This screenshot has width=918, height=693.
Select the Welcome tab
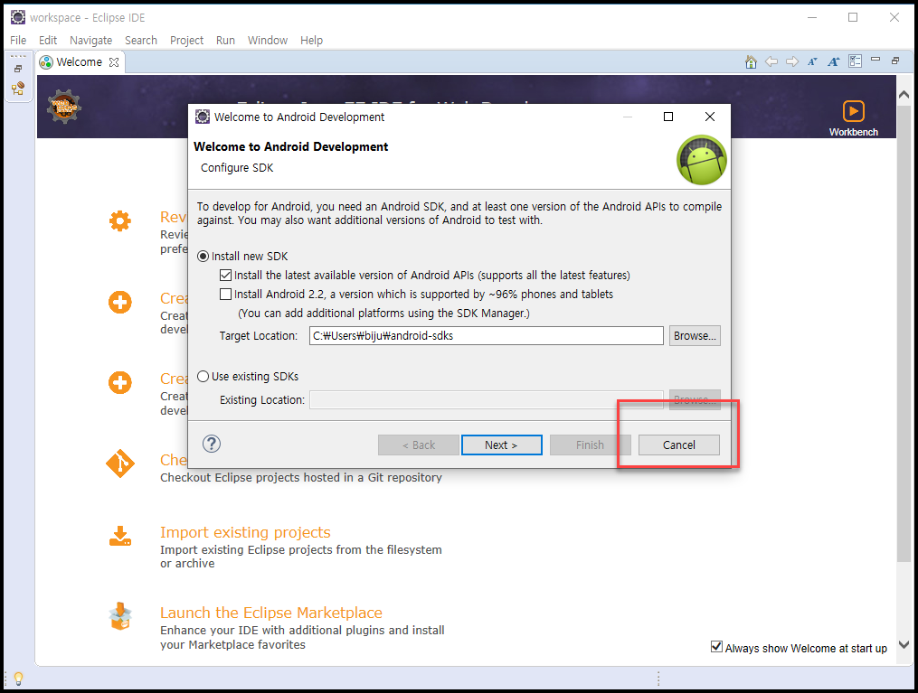click(x=79, y=62)
